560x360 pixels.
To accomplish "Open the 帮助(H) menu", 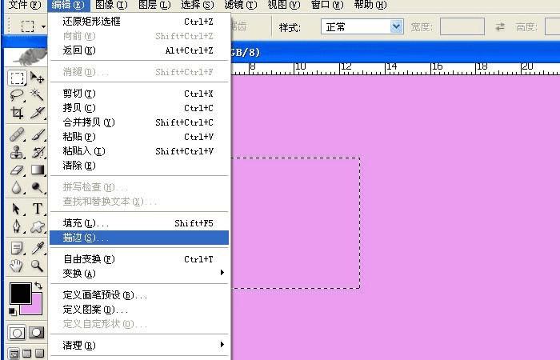I will [370, 5].
